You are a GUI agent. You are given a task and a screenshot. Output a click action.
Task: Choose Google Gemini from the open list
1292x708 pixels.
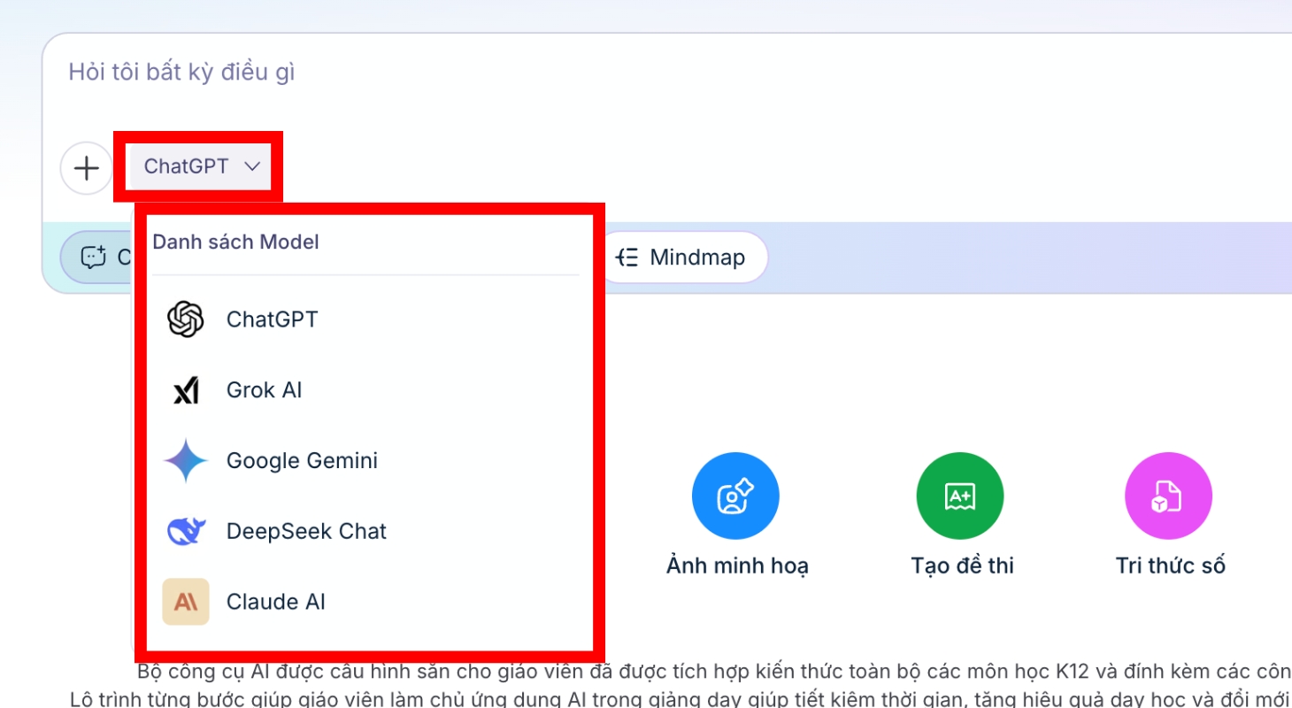pos(302,460)
